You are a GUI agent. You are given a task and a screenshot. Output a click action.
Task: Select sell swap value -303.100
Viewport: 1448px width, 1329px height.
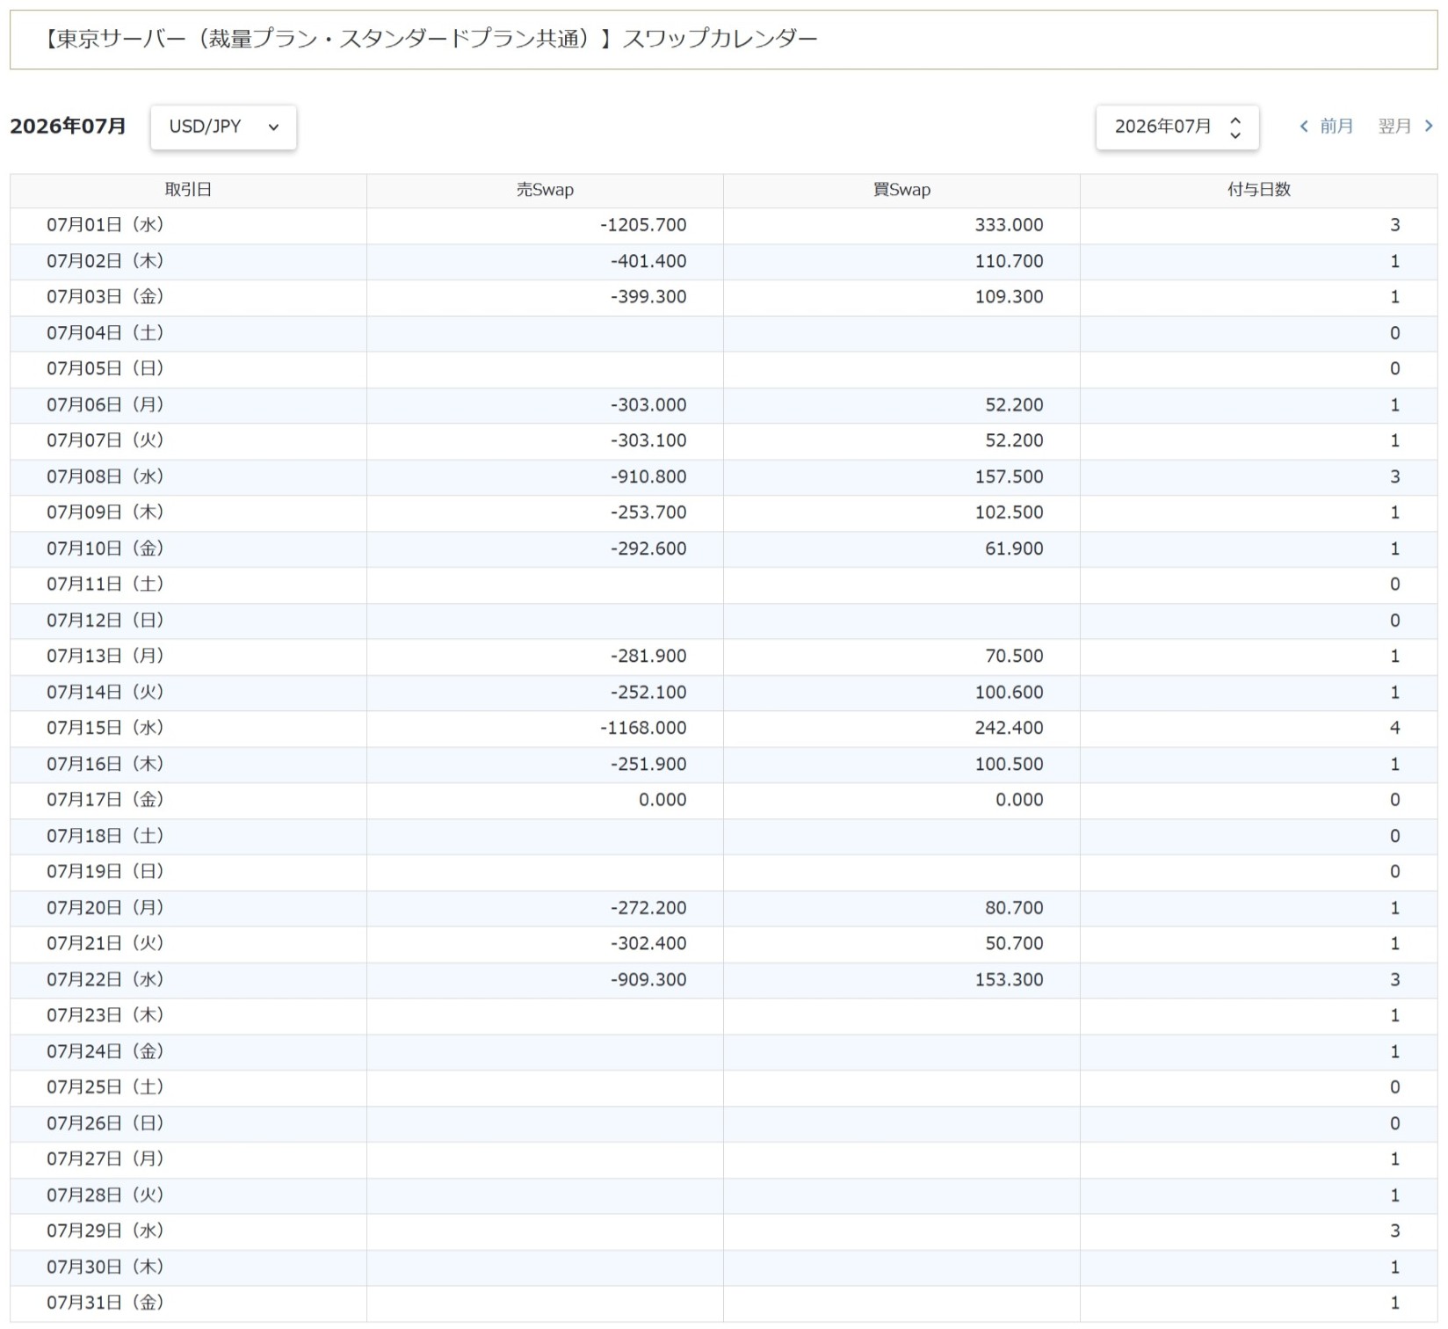[648, 440]
